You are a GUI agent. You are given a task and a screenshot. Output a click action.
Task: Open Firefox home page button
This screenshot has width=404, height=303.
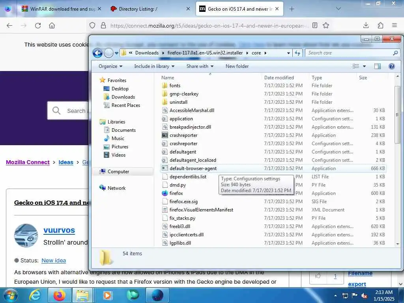[52, 26]
